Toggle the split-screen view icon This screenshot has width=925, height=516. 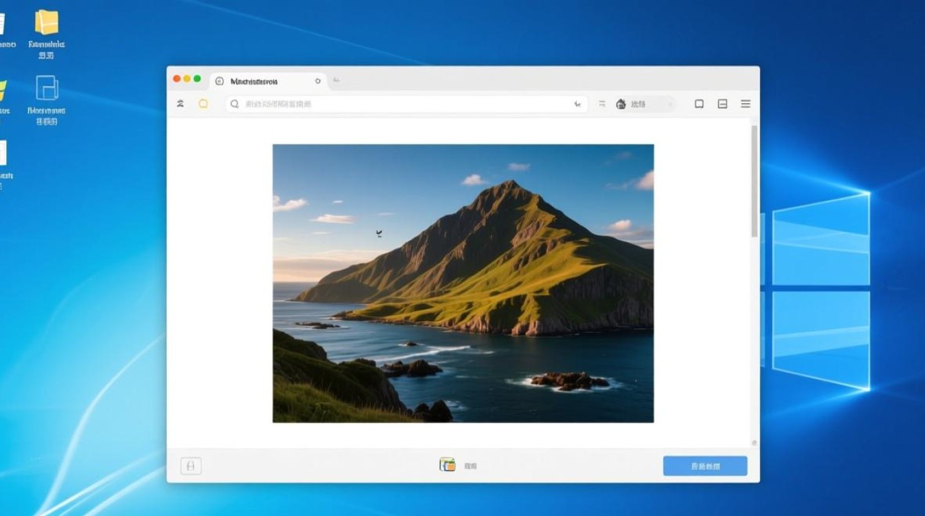click(x=723, y=104)
